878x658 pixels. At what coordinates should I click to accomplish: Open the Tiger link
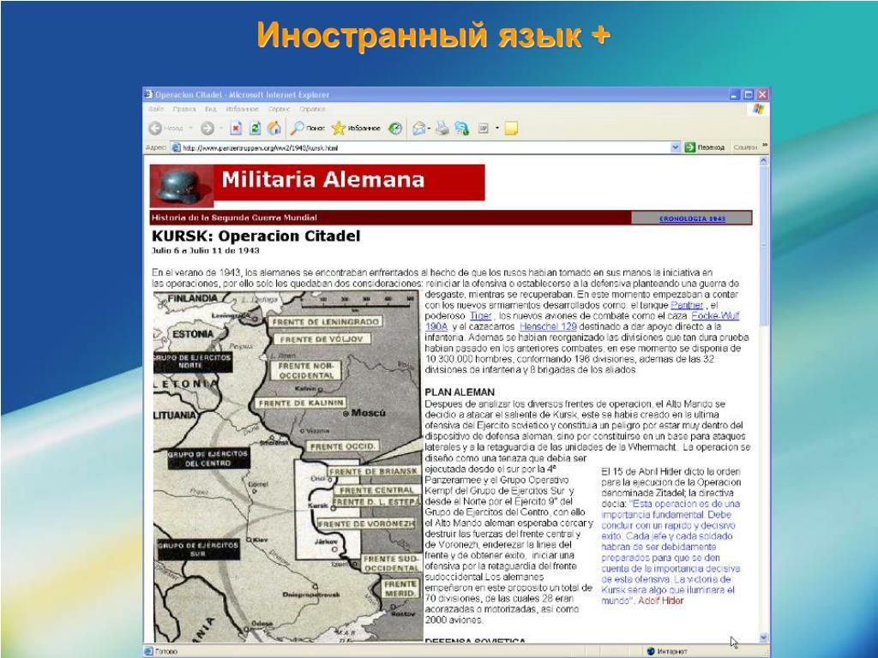coord(480,315)
